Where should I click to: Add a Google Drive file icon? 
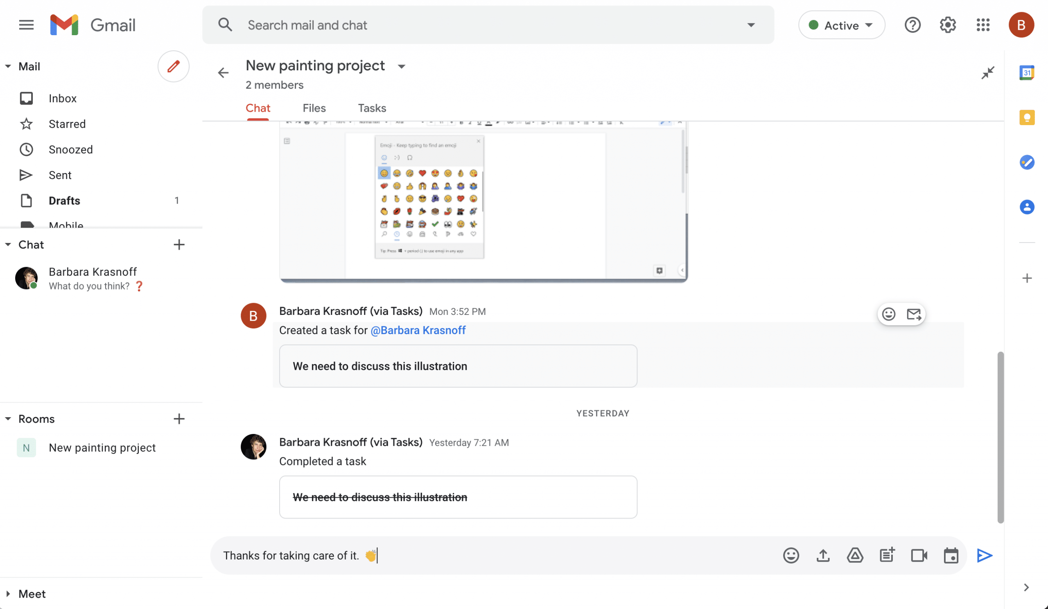855,555
